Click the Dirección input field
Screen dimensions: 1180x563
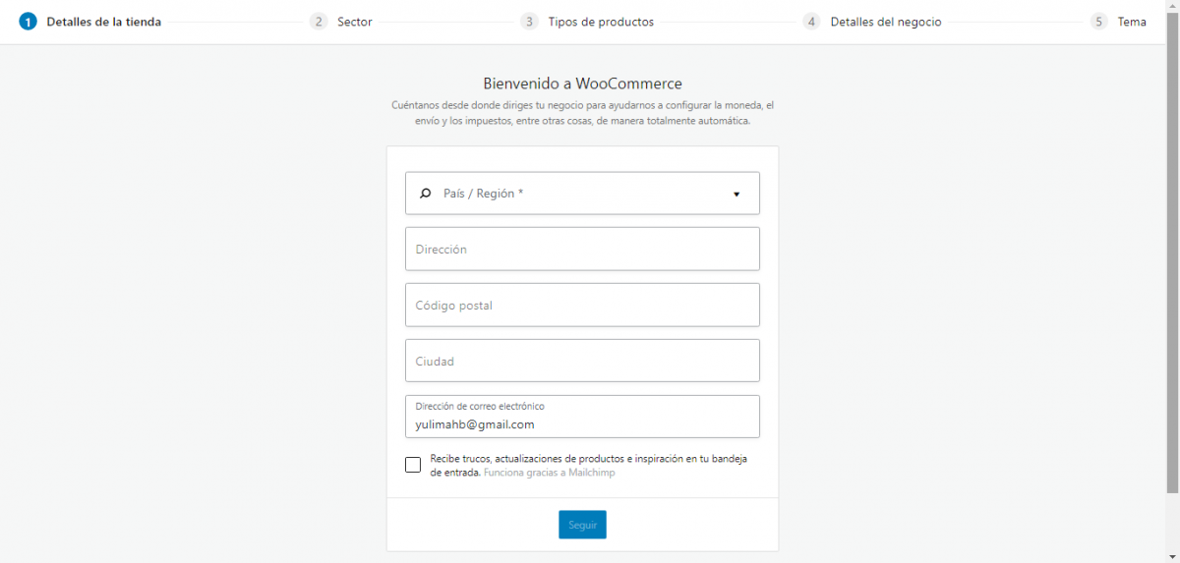pyautogui.click(x=582, y=250)
